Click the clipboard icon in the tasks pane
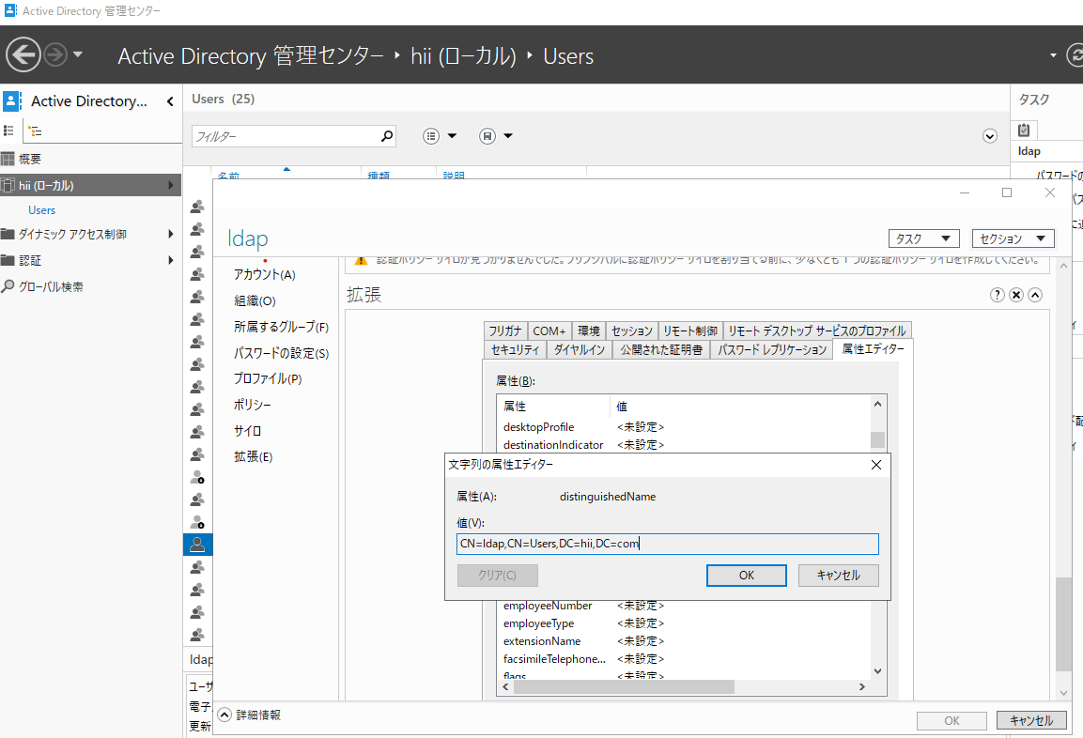This screenshot has width=1083, height=738. (1024, 129)
